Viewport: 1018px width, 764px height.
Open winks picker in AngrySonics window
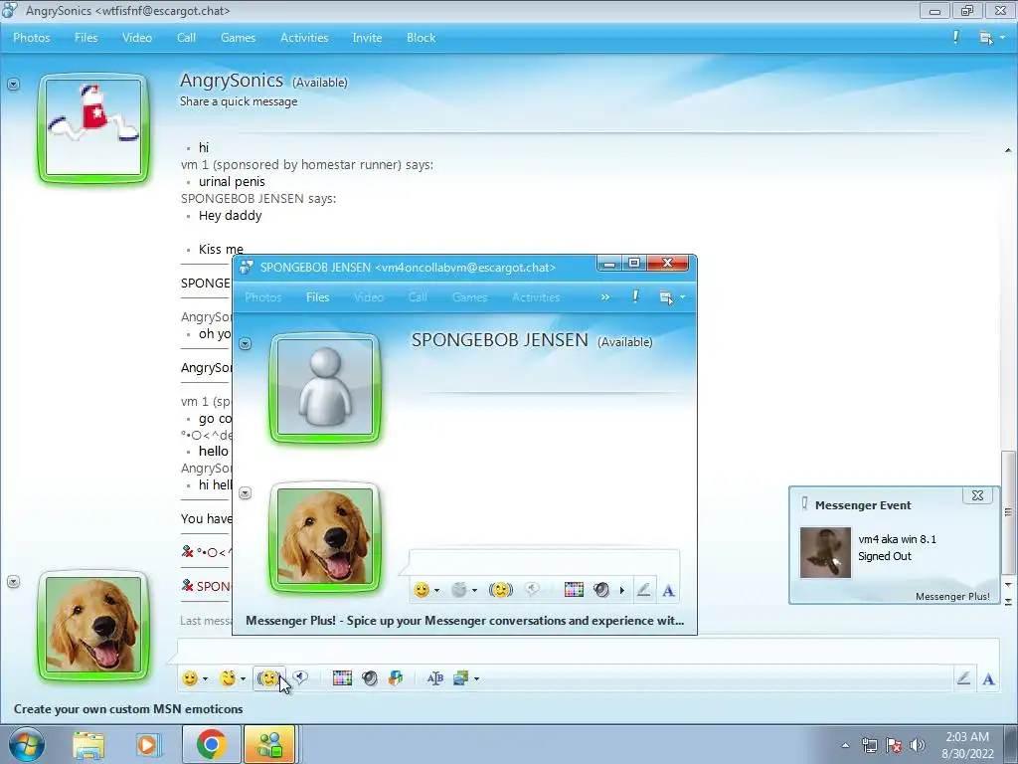pos(228,678)
